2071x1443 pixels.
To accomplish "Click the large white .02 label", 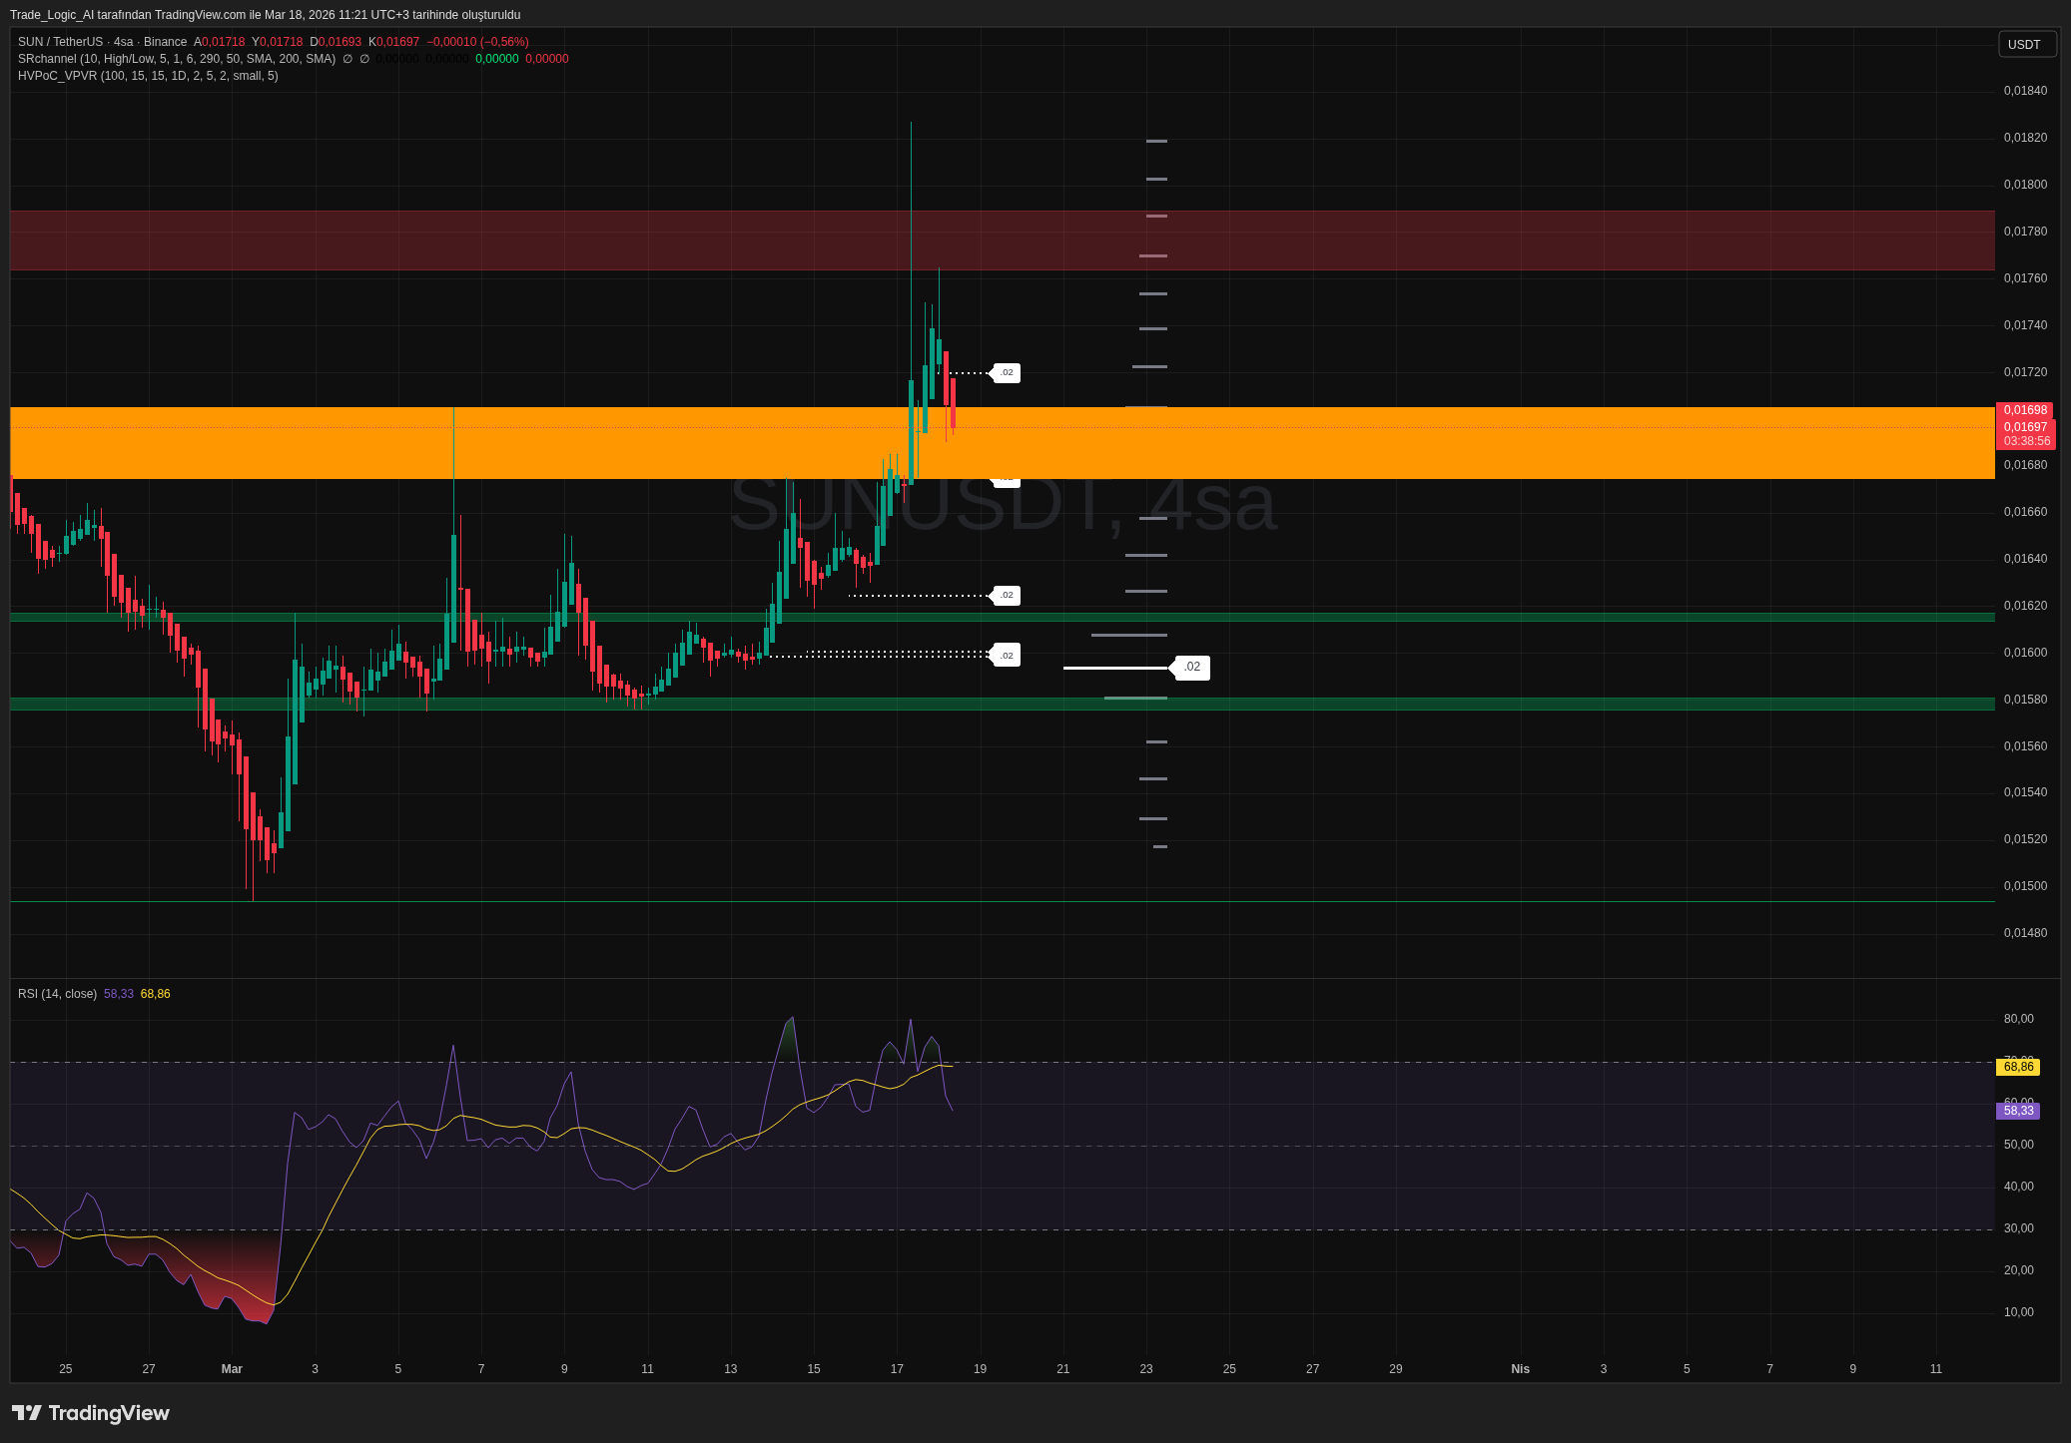I will click(1191, 668).
